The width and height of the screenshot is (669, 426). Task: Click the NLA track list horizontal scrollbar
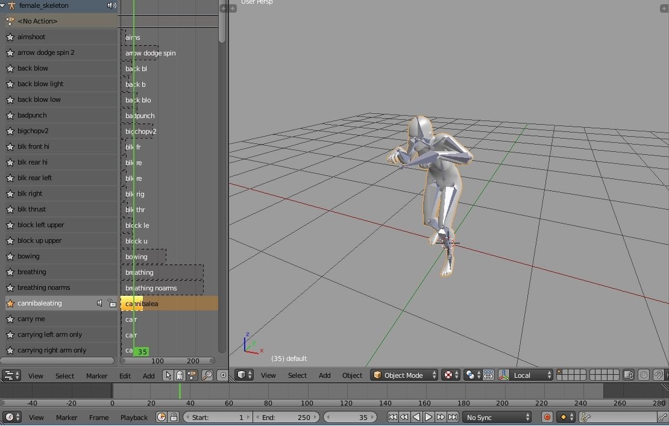coord(58,361)
